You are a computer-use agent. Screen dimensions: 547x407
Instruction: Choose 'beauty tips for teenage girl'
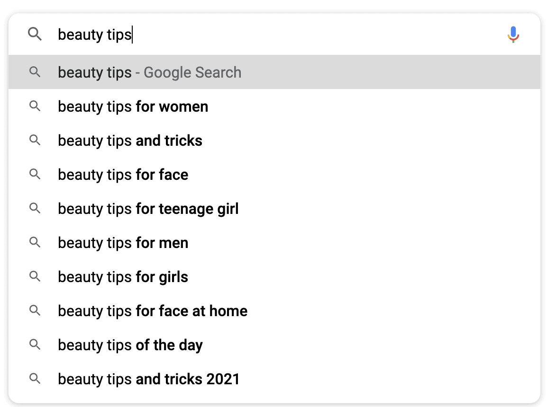tap(148, 209)
